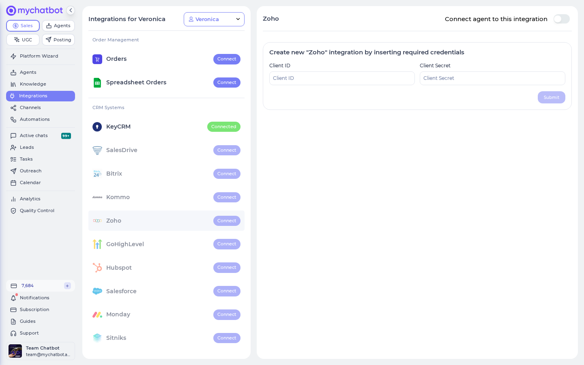Focus the Client Secret input field
Viewport: 584px width, 365px height.
492,78
